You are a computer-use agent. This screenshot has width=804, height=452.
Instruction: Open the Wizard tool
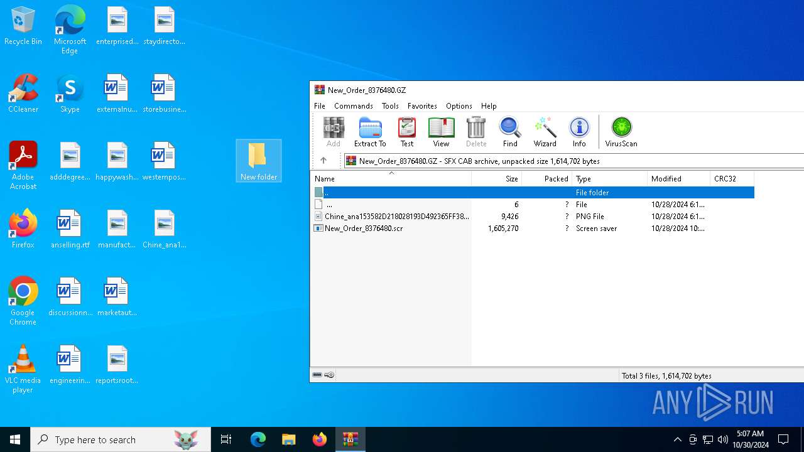click(x=545, y=132)
